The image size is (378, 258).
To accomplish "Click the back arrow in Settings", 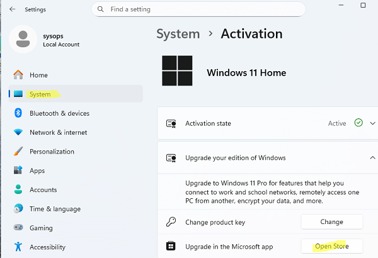I will click(x=13, y=9).
